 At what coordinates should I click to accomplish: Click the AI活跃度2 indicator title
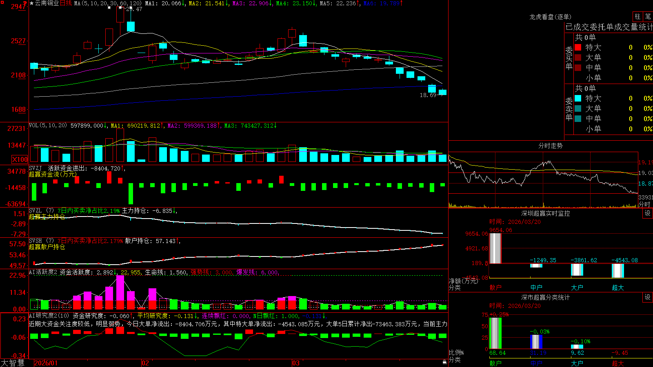click(43, 272)
